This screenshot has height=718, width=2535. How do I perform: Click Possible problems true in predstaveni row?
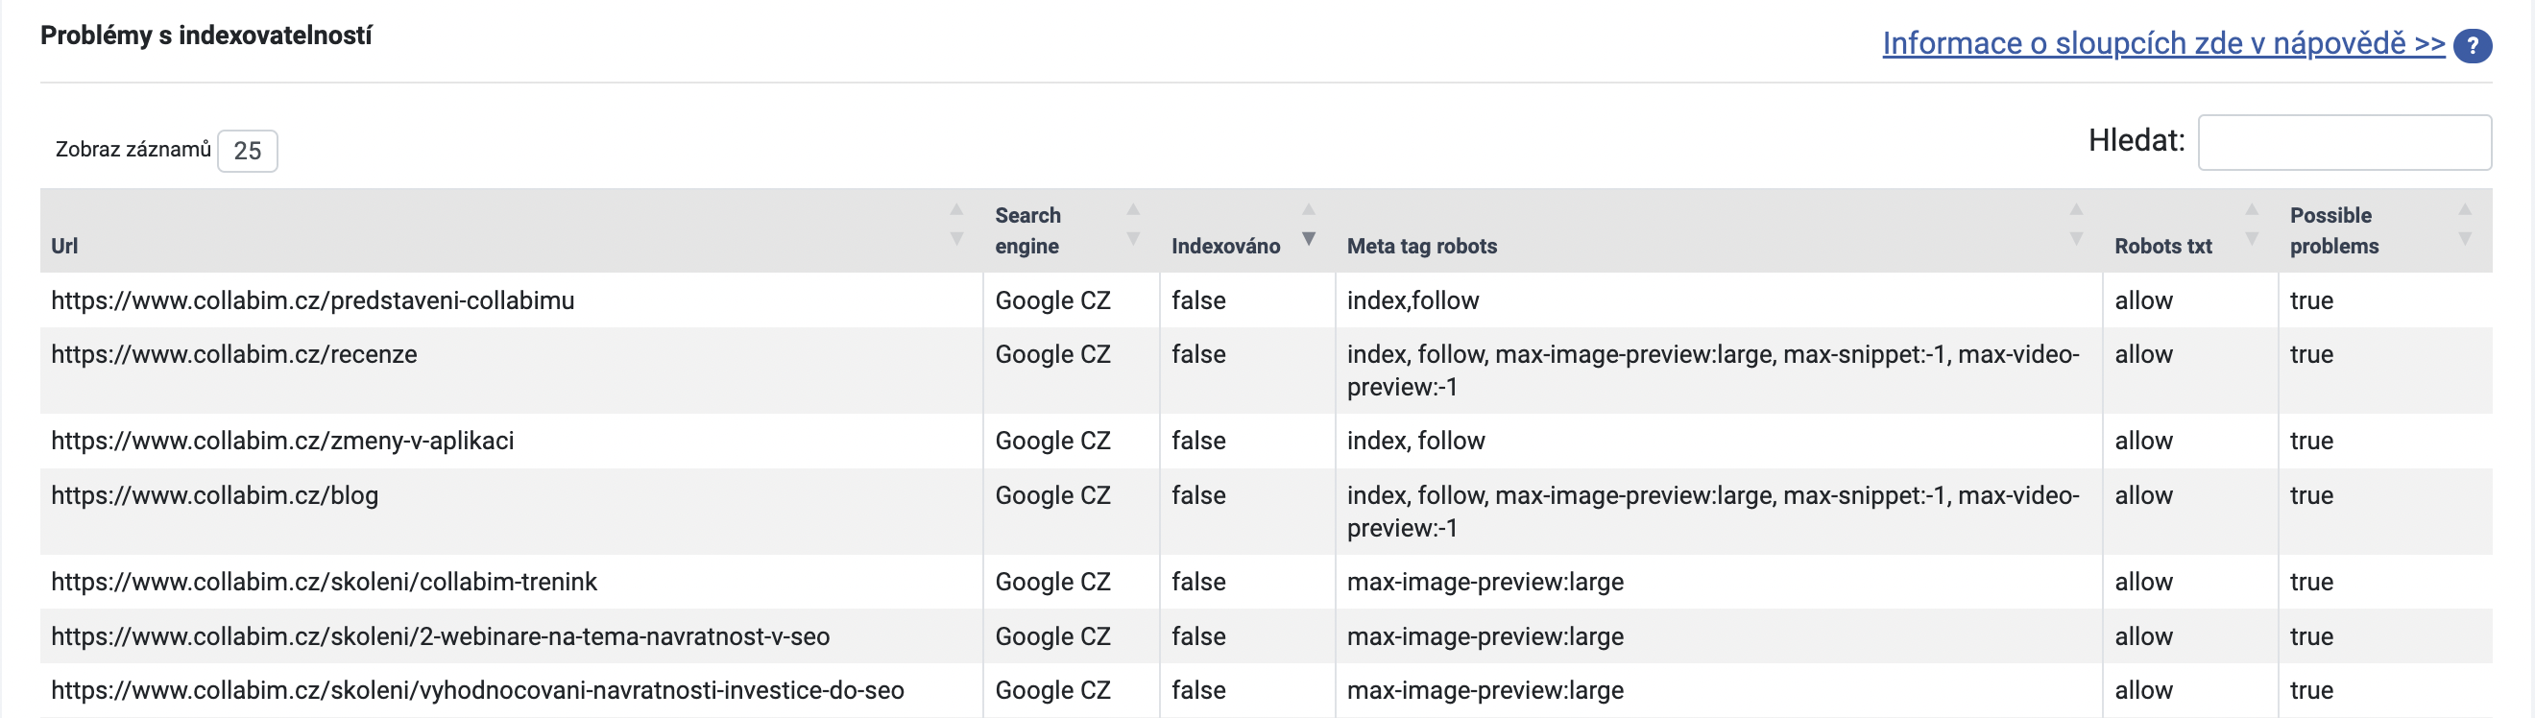[x=2311, y=300]
